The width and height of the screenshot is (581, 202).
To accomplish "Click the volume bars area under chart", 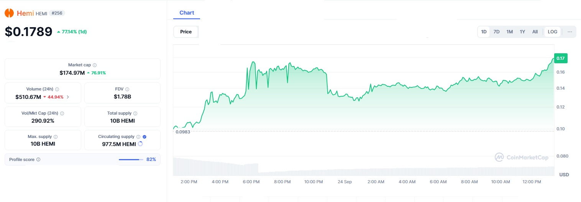I will pos(363,167).
